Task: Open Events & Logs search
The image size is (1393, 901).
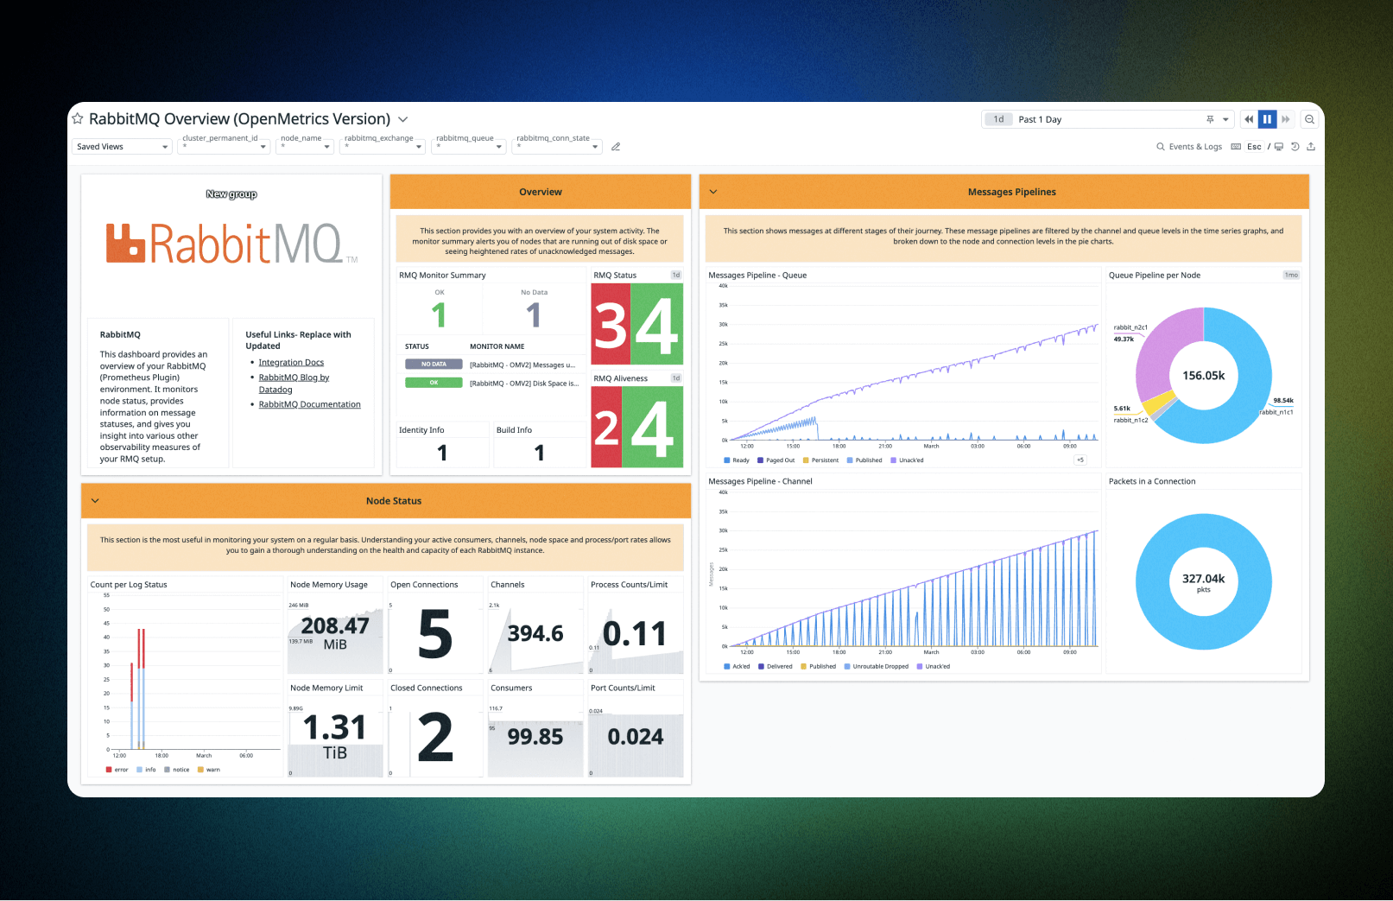Action: tap(1189, 147)
